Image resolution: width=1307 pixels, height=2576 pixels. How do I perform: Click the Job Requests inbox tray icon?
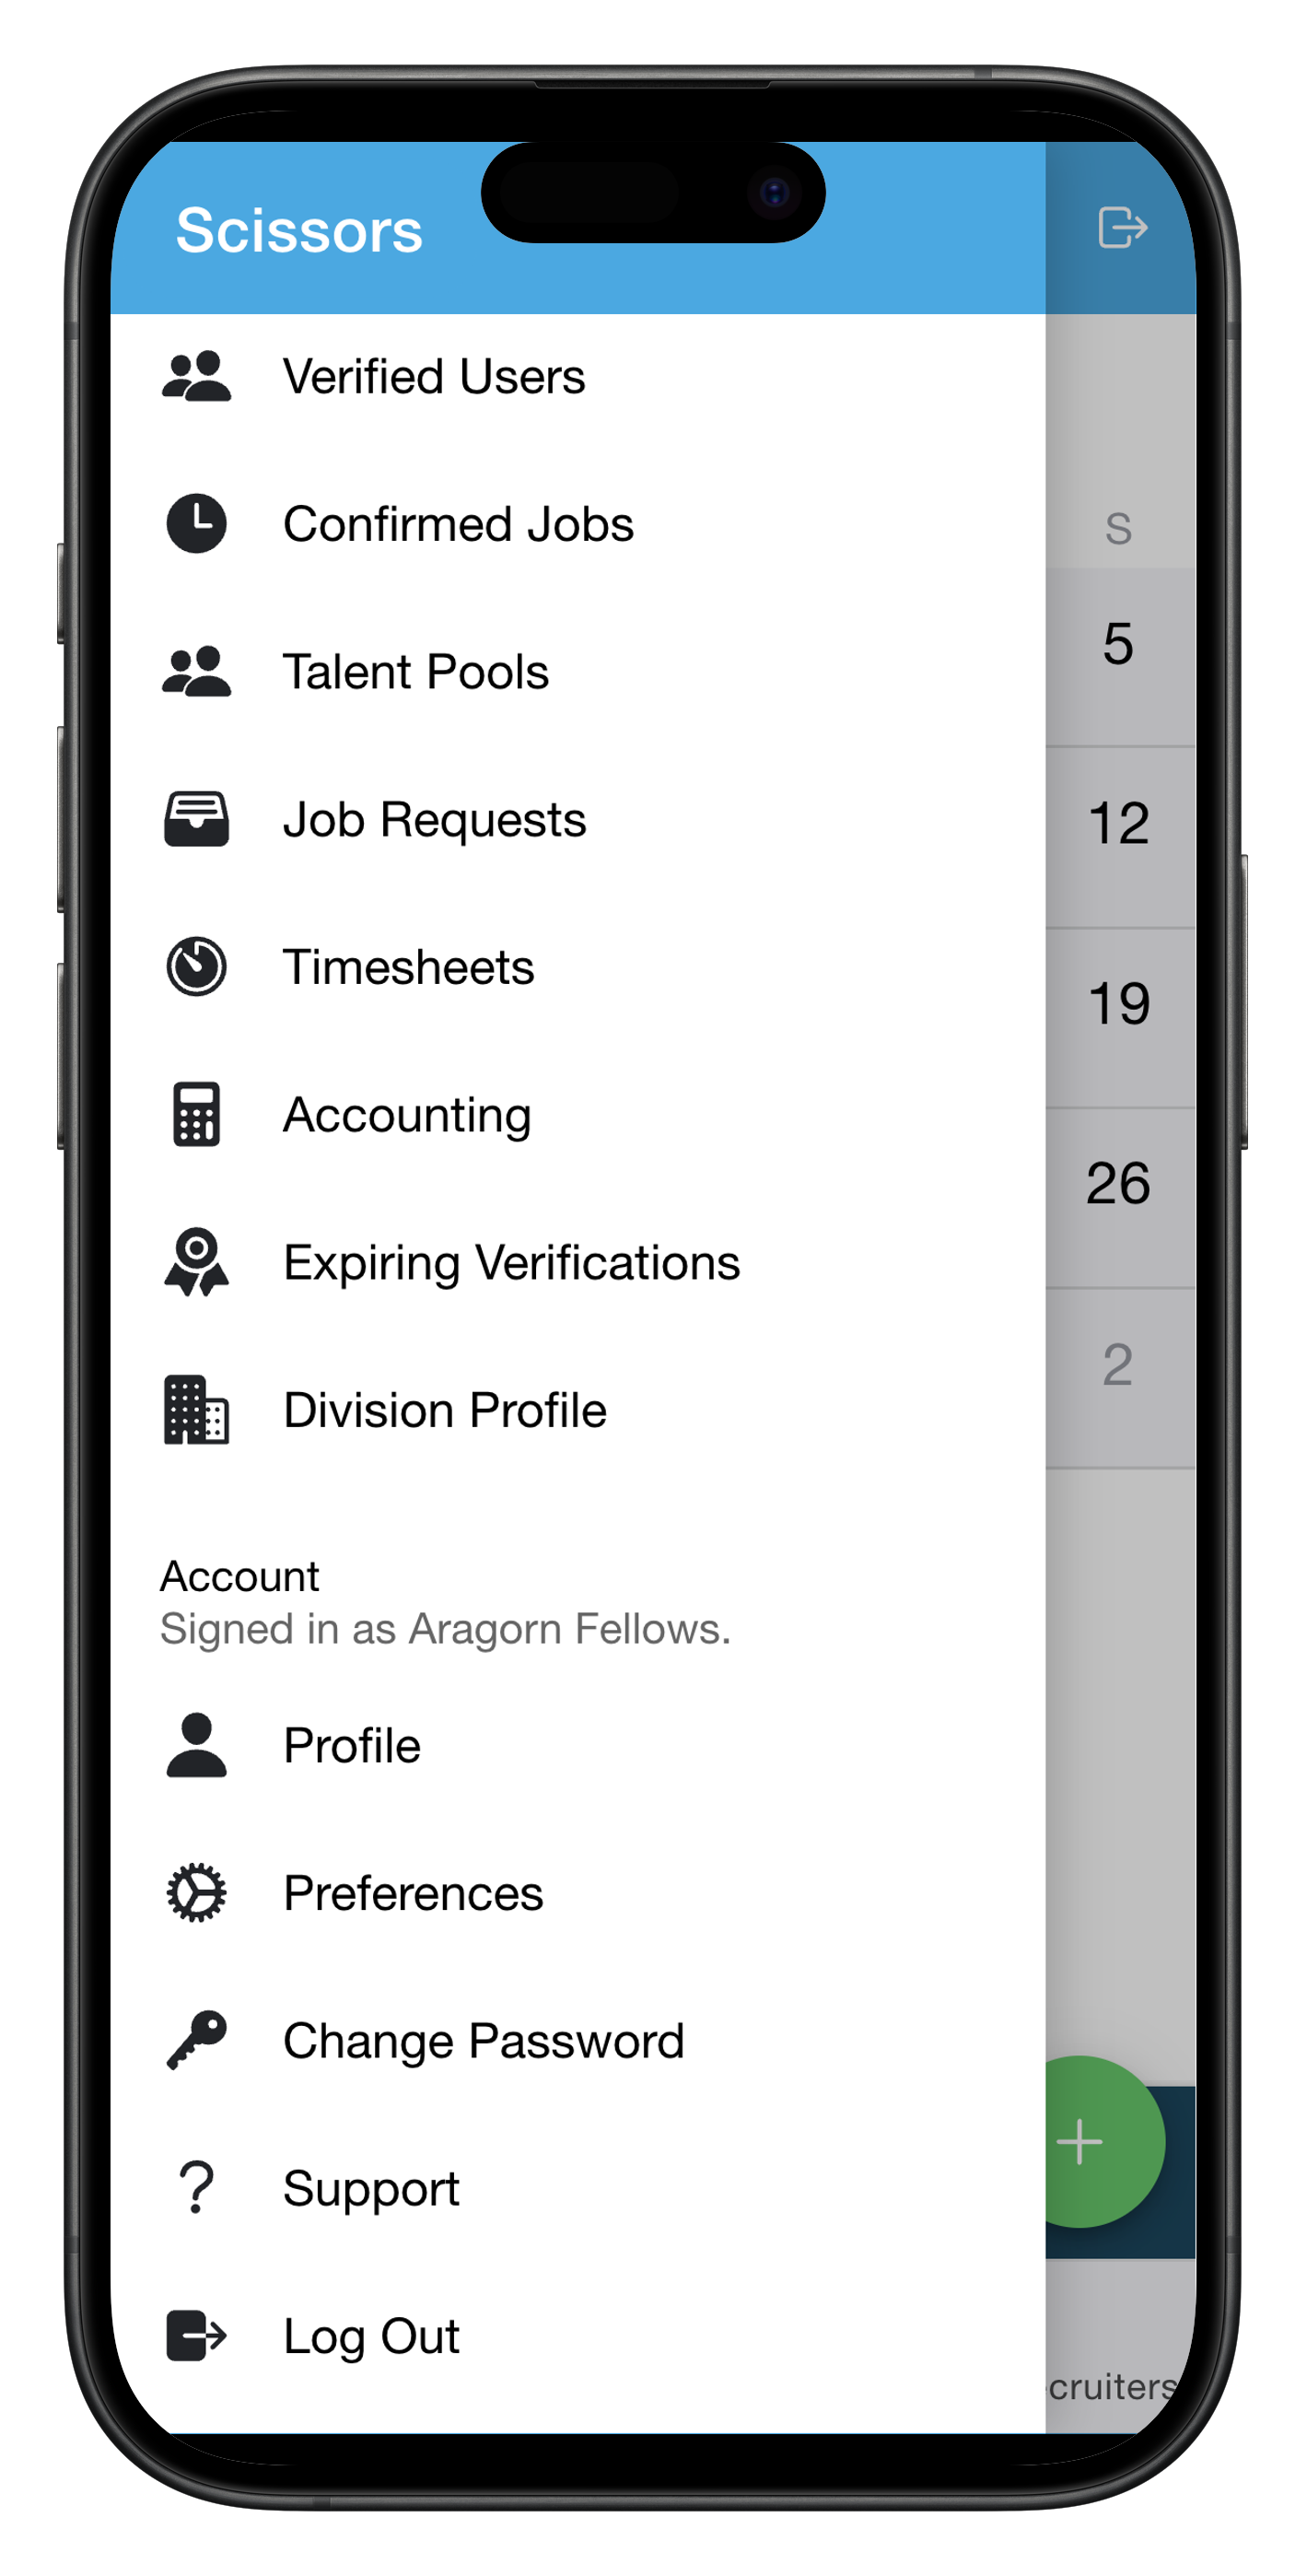(196, 819)
